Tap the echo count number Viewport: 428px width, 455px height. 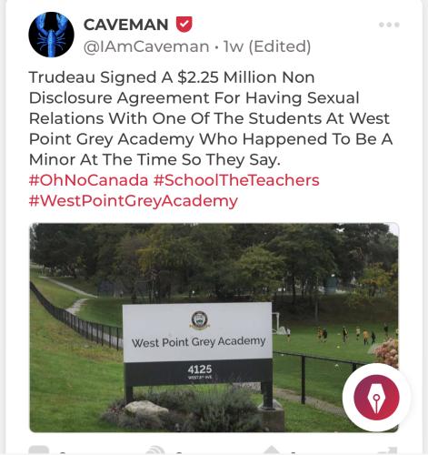[179, 452]
